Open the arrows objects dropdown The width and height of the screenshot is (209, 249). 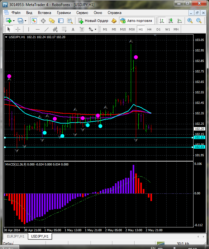click(x=96, y=29)
